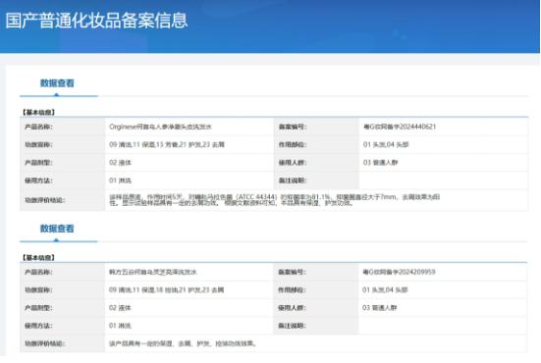
Task: Click the Orginese何首乌人参净屑头皮洗发水 product name
Action: point(160,127)
